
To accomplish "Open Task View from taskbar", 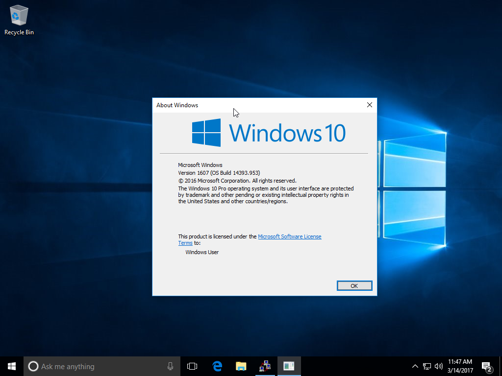I will point(192,366).
